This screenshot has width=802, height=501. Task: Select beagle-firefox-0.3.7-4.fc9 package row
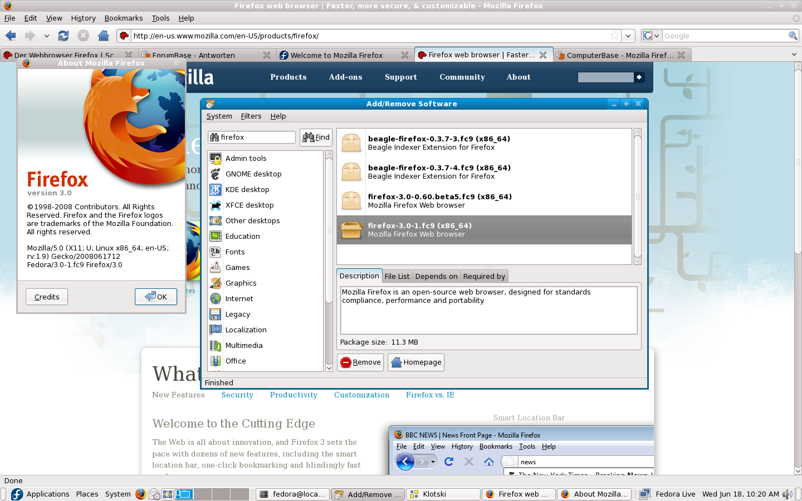coord(485,172)
